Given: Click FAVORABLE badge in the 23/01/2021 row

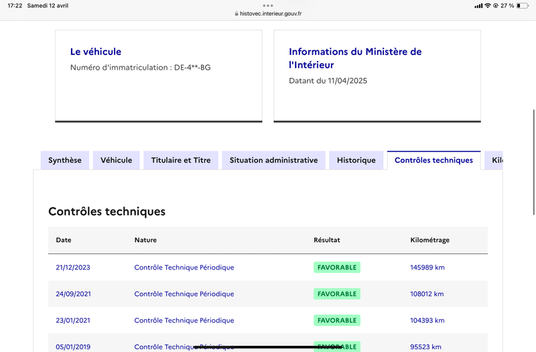Looking at the screenshot, I should [337, 320].
